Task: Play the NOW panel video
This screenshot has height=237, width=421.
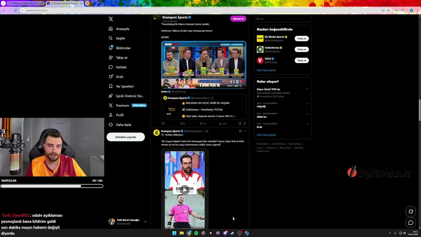Action: coord(204,65)
